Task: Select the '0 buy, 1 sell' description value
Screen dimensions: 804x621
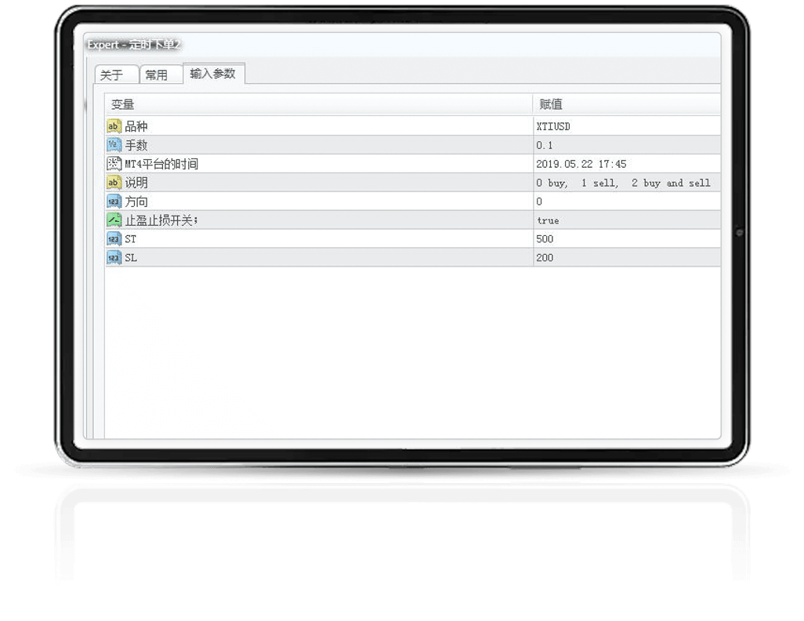Action: 627,183
